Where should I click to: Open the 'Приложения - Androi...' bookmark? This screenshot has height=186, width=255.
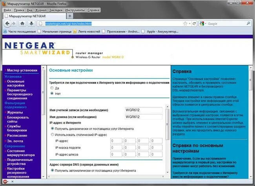(121, 31)
